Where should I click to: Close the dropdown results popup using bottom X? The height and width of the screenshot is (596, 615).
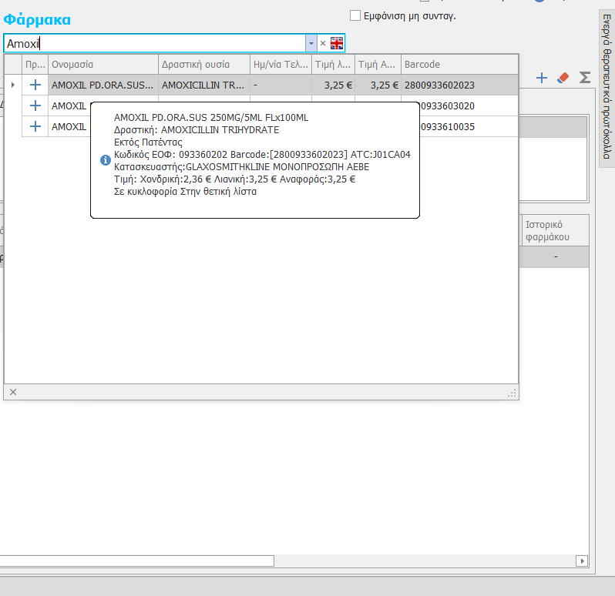(13, 392)
